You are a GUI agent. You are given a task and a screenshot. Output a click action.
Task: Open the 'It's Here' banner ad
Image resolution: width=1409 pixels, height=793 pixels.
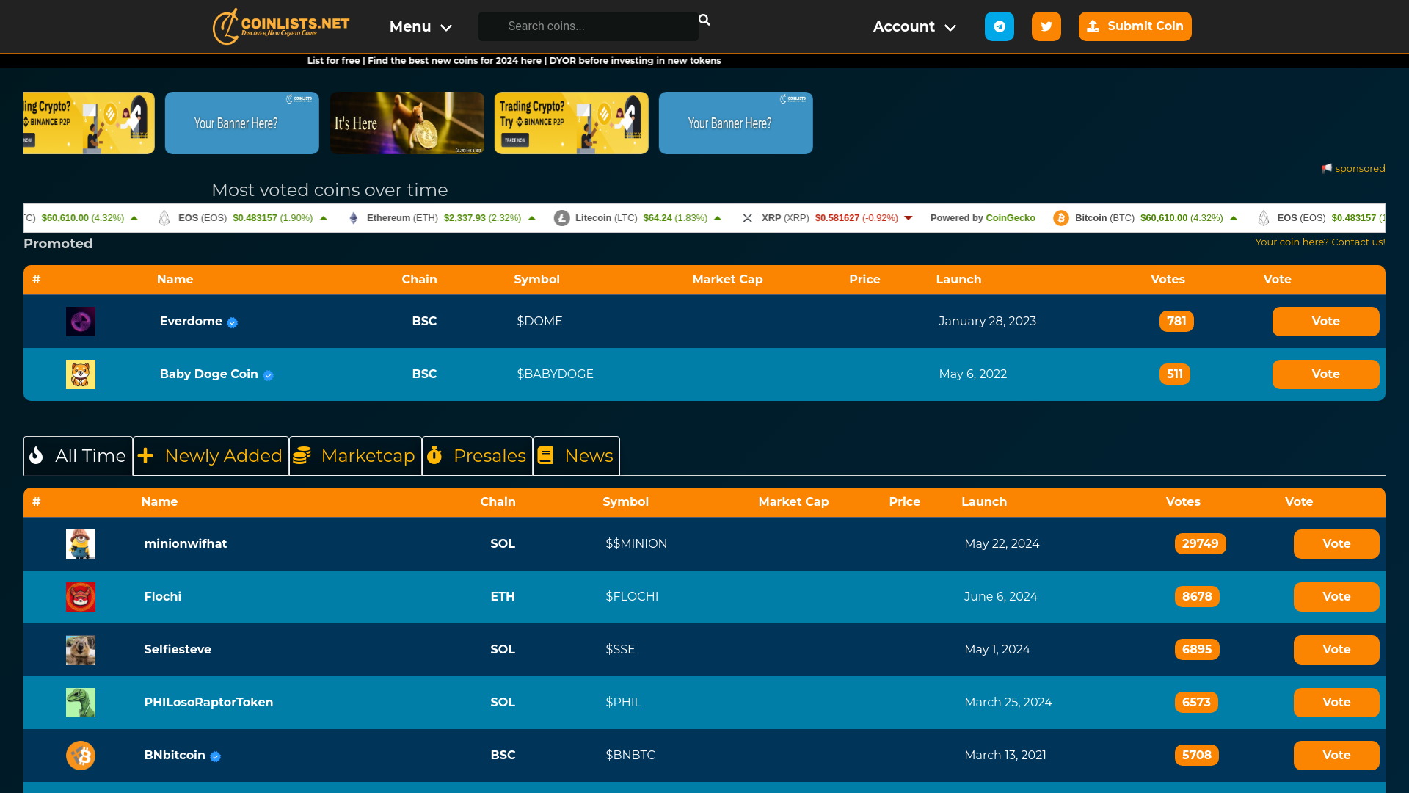(407, 123)
